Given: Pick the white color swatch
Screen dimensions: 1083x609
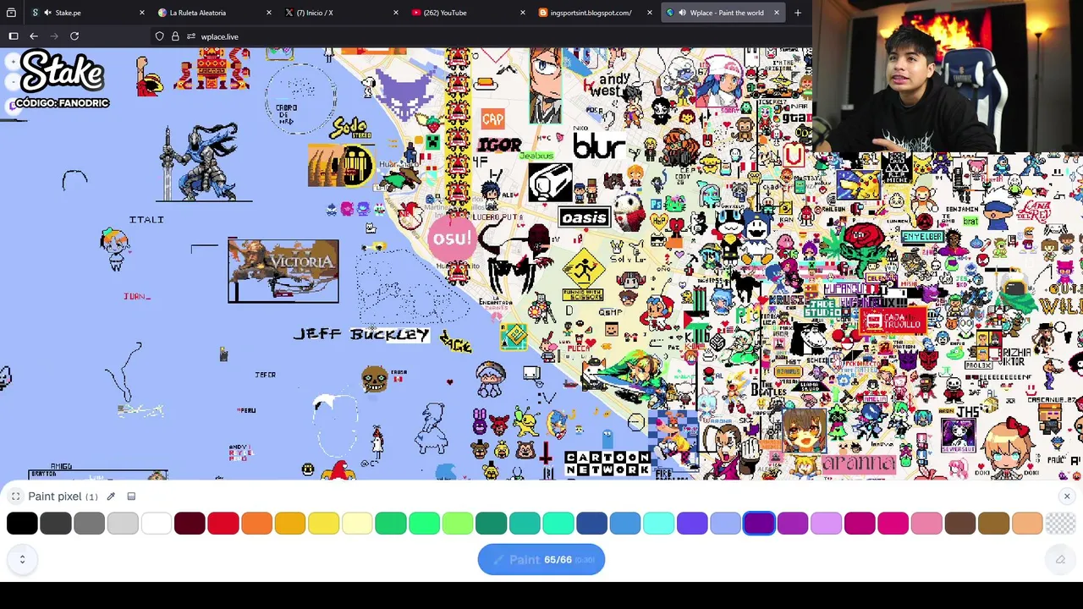Looking at the screenshot, I should 156,524.
